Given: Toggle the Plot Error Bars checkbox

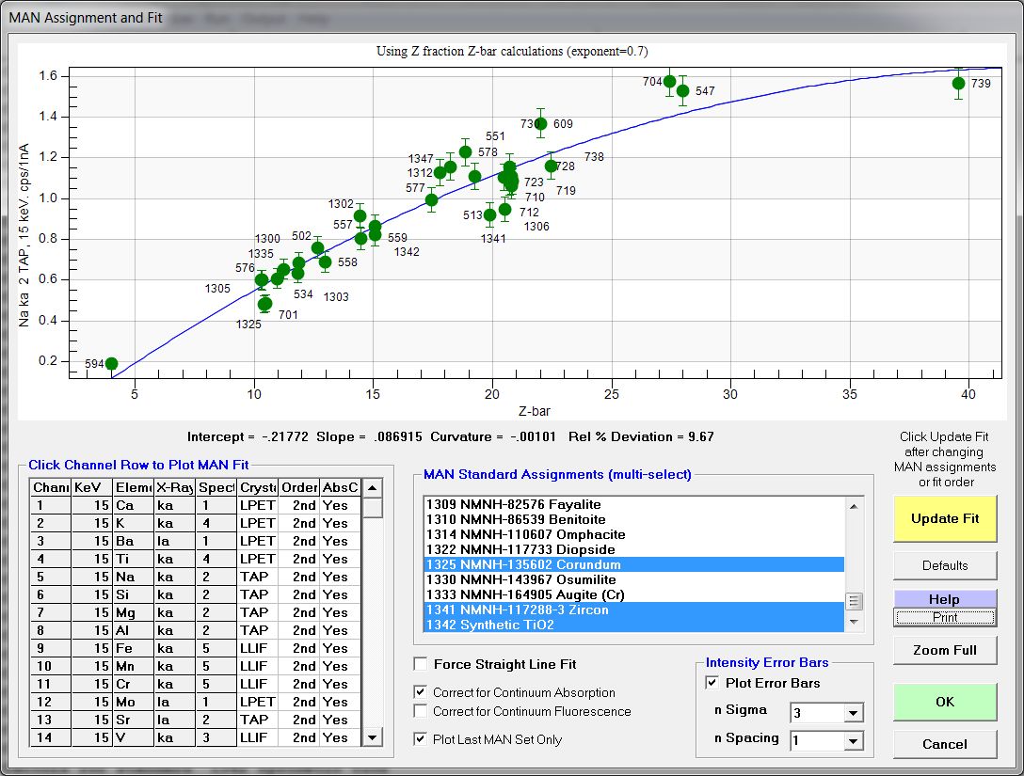Looking at the screenshot, I should (x=713, y=683).
